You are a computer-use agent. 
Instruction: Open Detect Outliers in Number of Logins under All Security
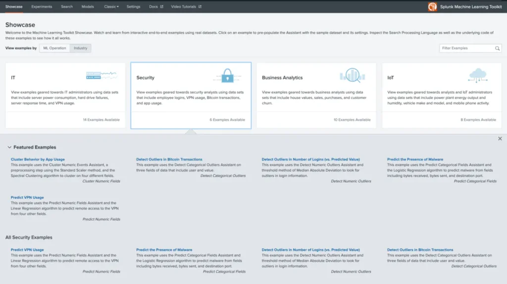(x=311, y=250)
